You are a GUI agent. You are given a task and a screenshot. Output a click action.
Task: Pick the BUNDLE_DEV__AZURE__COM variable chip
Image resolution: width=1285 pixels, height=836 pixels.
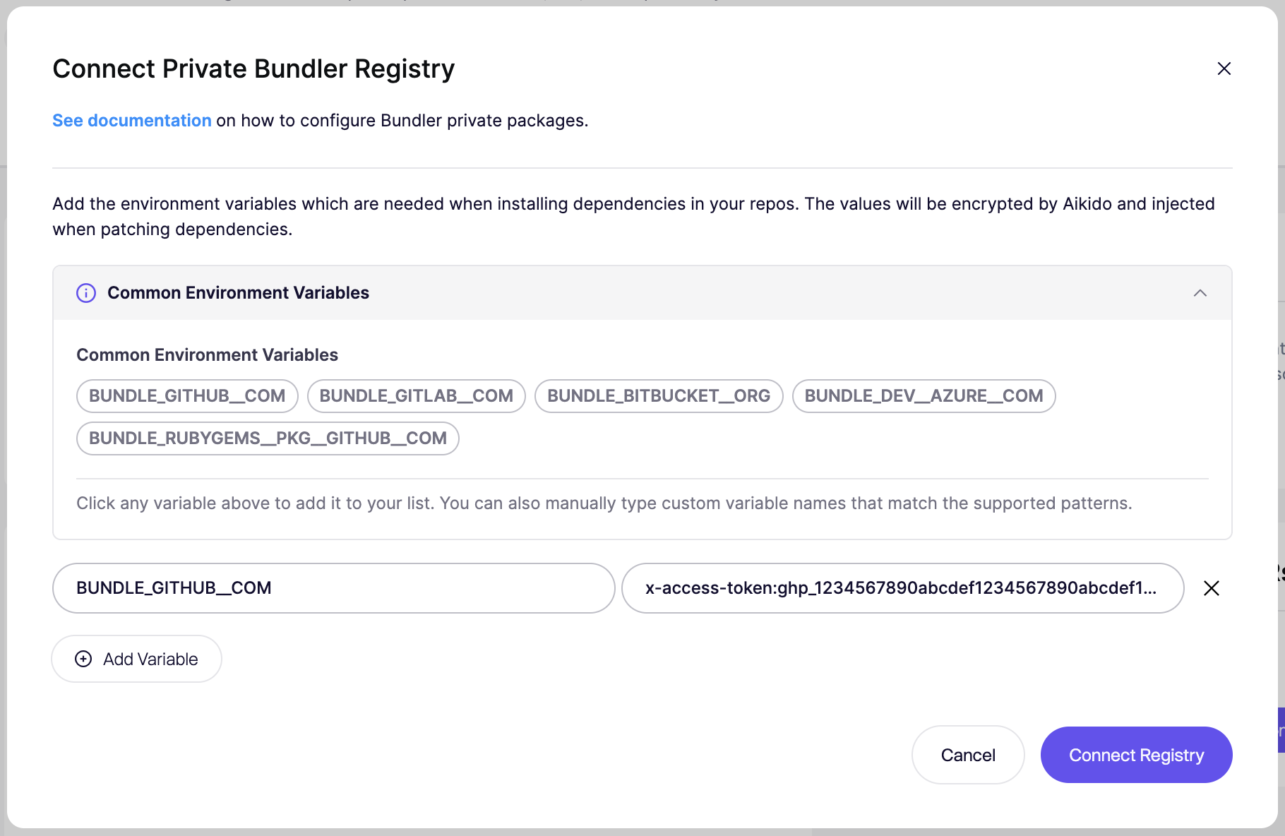tap(923, 396)
